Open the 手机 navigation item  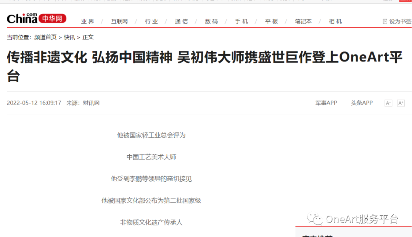click(241, 21)
